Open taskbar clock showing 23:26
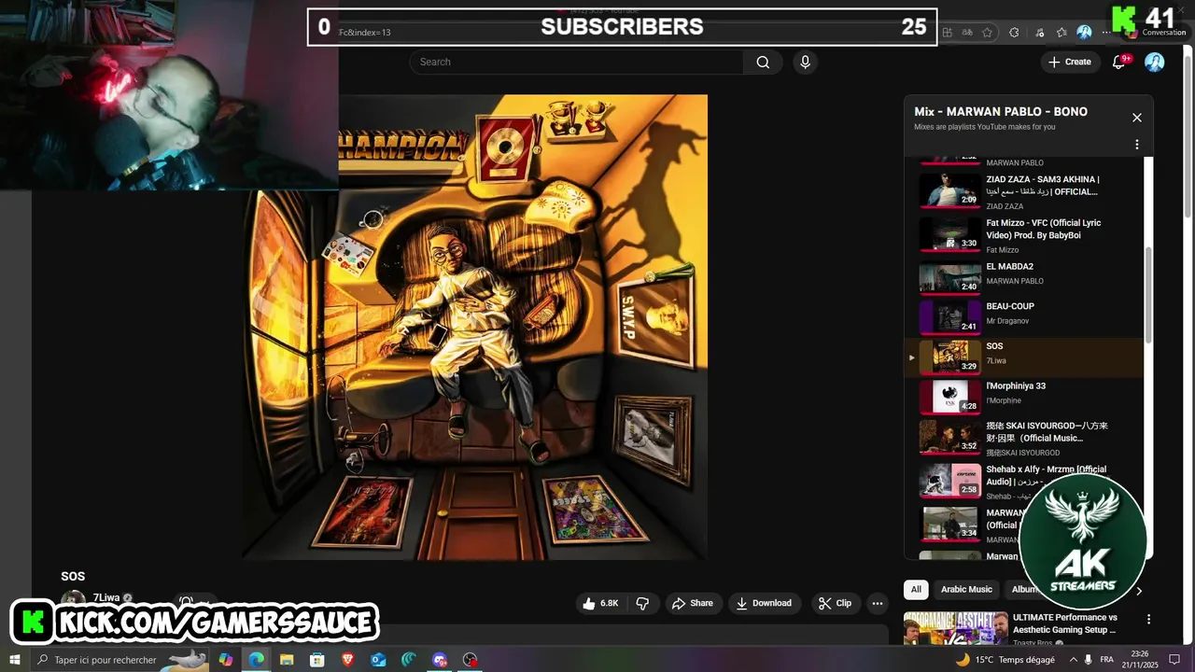 [1140, 660]
